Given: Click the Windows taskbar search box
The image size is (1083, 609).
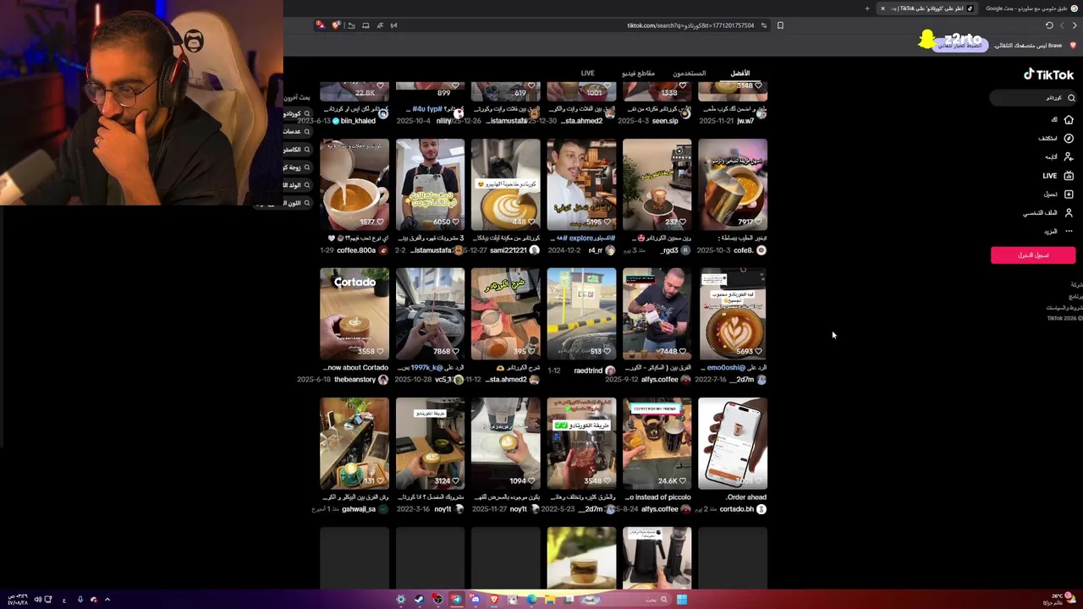Looking at the screenshot, I should pyautogui.click(x=624, y=600).
